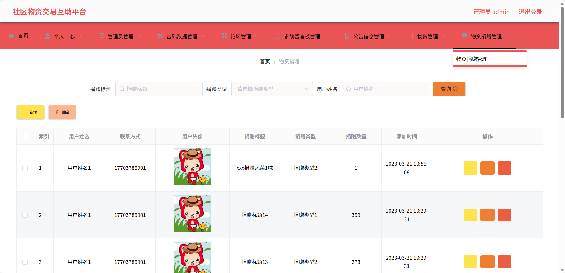Click the 捐赠数量 column header
The height and width of the screenshot is (273, 565).
coord(356,137)
